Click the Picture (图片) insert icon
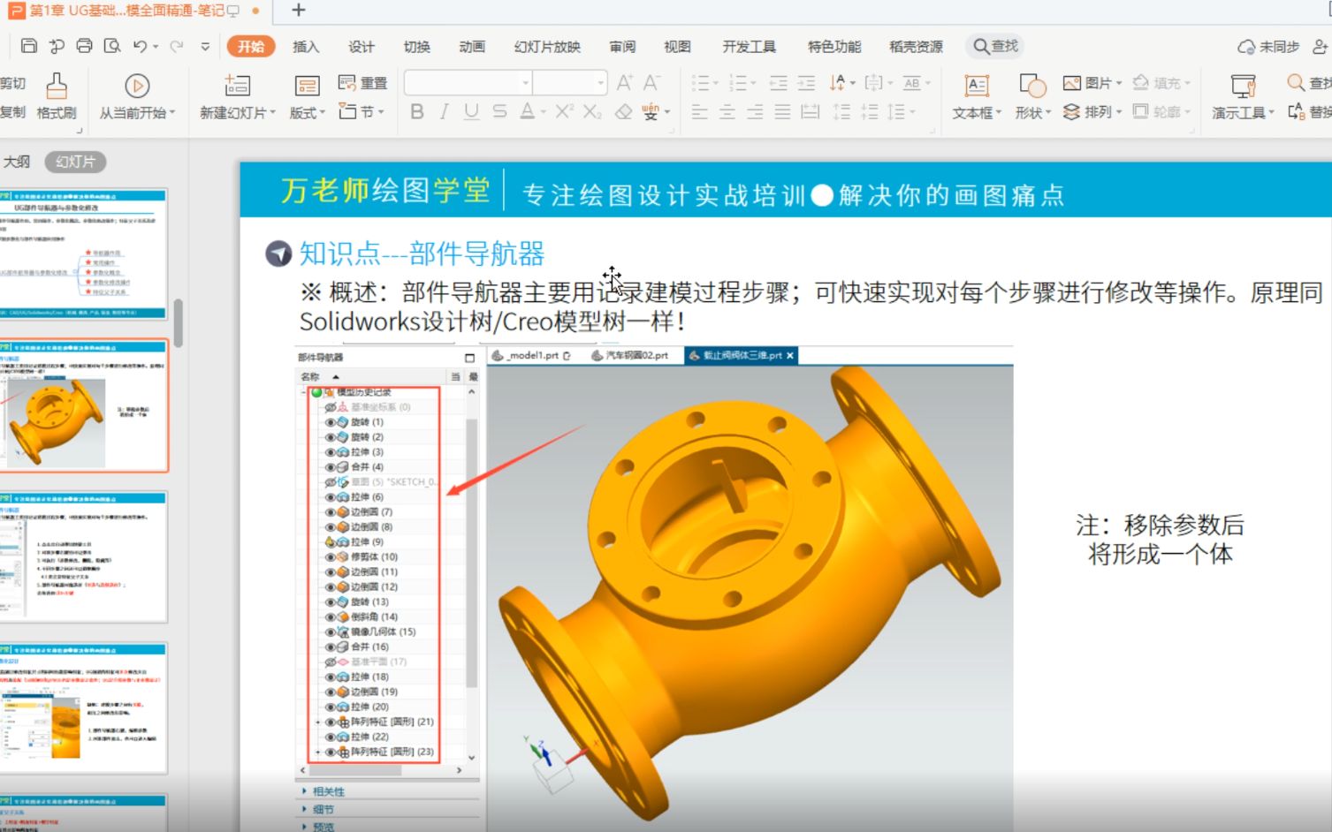 pos(1072,83)
